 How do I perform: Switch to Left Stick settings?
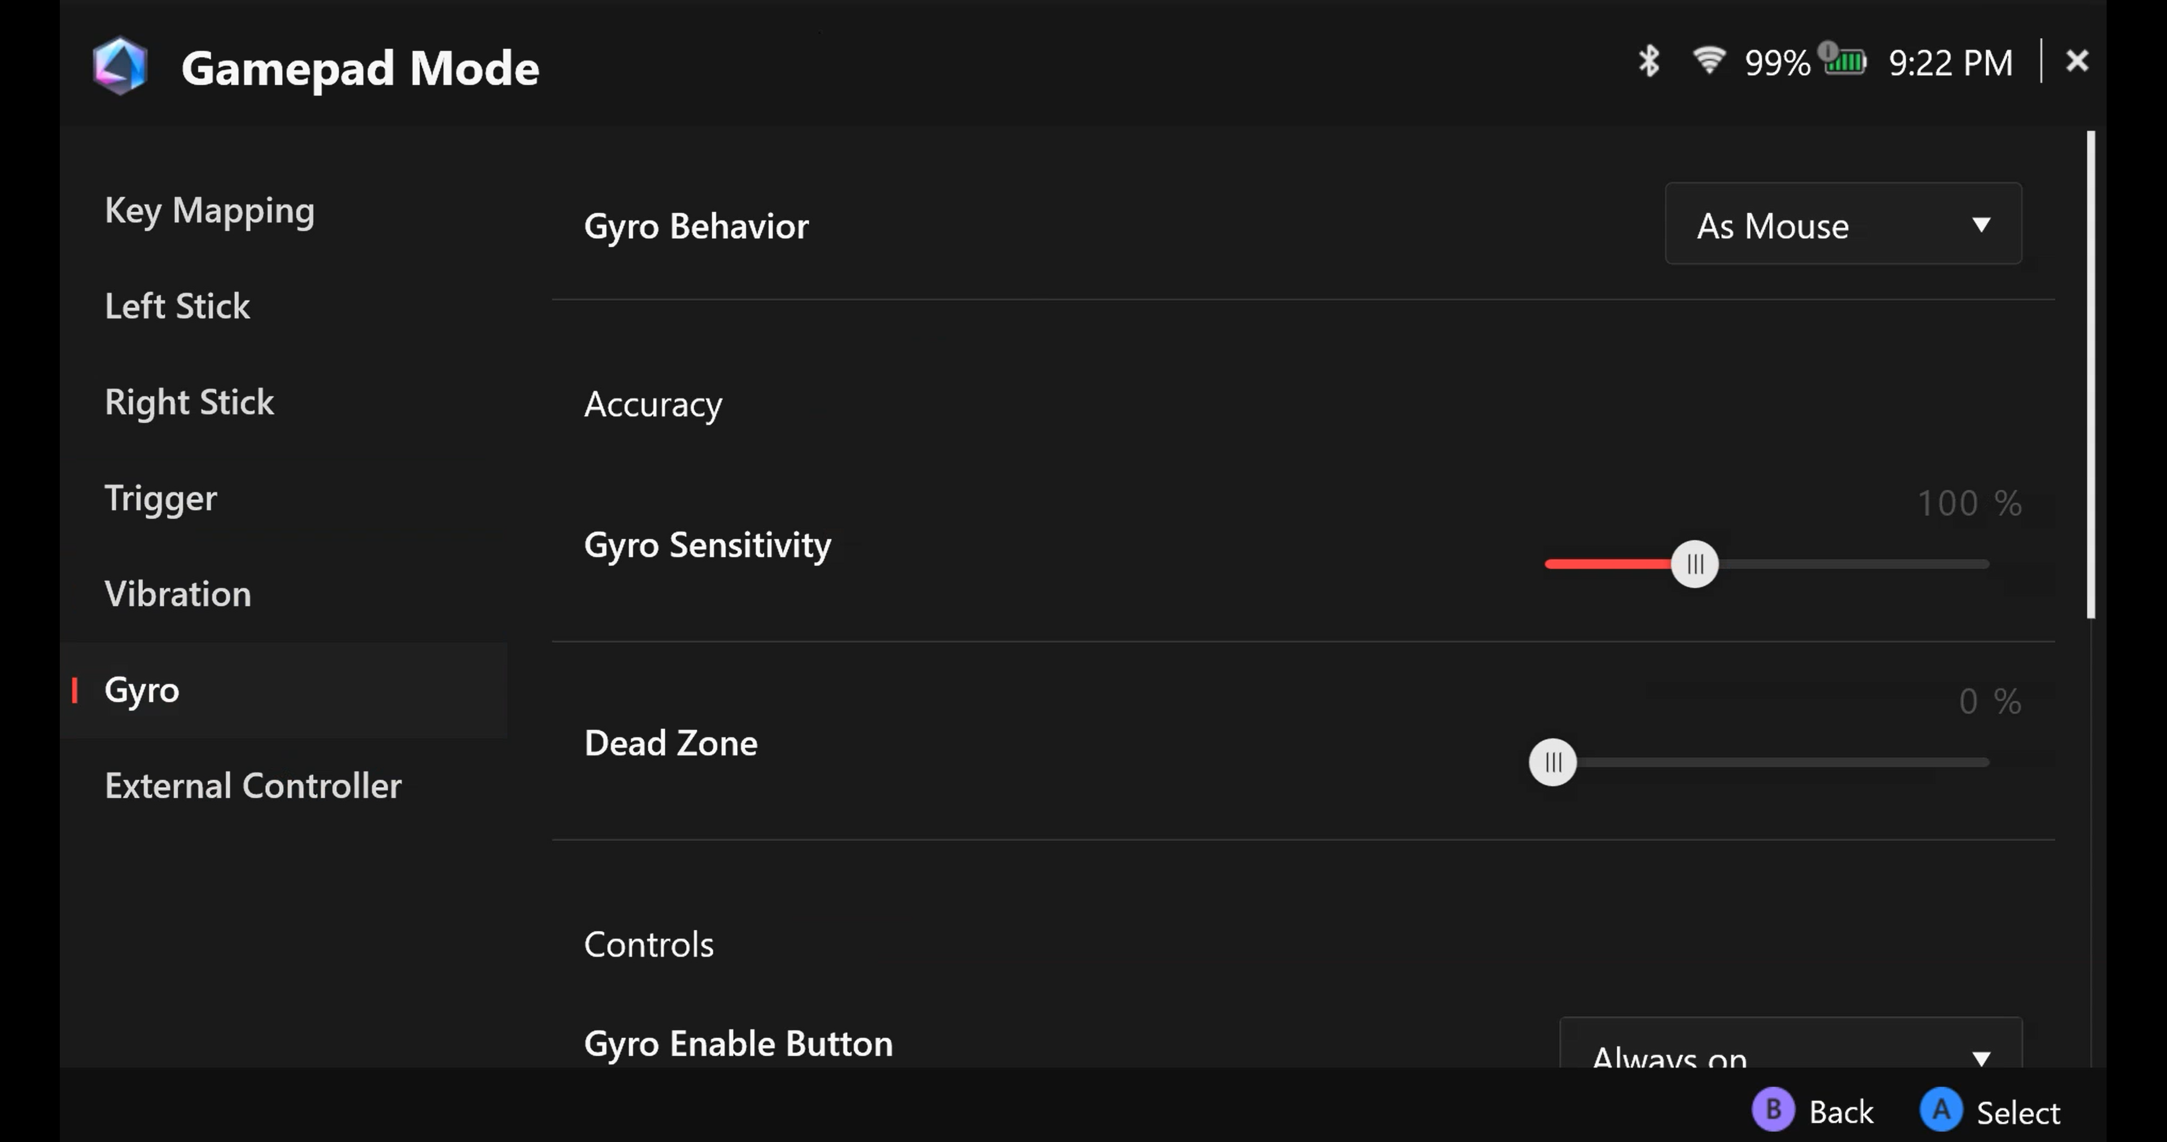[x=178, y=306]
